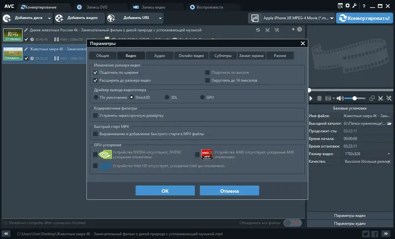Image resolution: width=395 pixels, height=239 pixels.
Task: Switch to Разное tab
Action: (280, 56)
